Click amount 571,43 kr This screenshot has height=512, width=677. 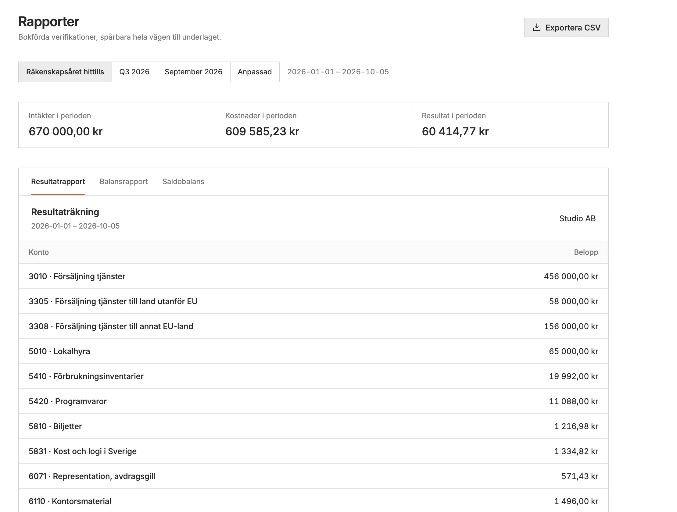[580, 476]
